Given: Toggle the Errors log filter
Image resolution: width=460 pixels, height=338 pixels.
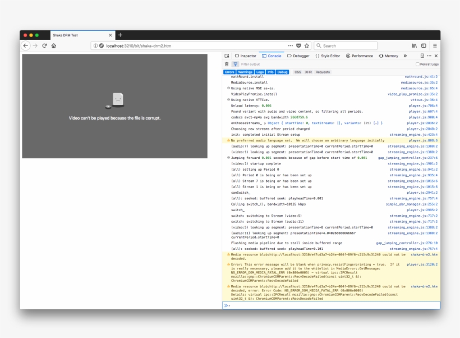Looking at the screenshot, I should point(229,72).
